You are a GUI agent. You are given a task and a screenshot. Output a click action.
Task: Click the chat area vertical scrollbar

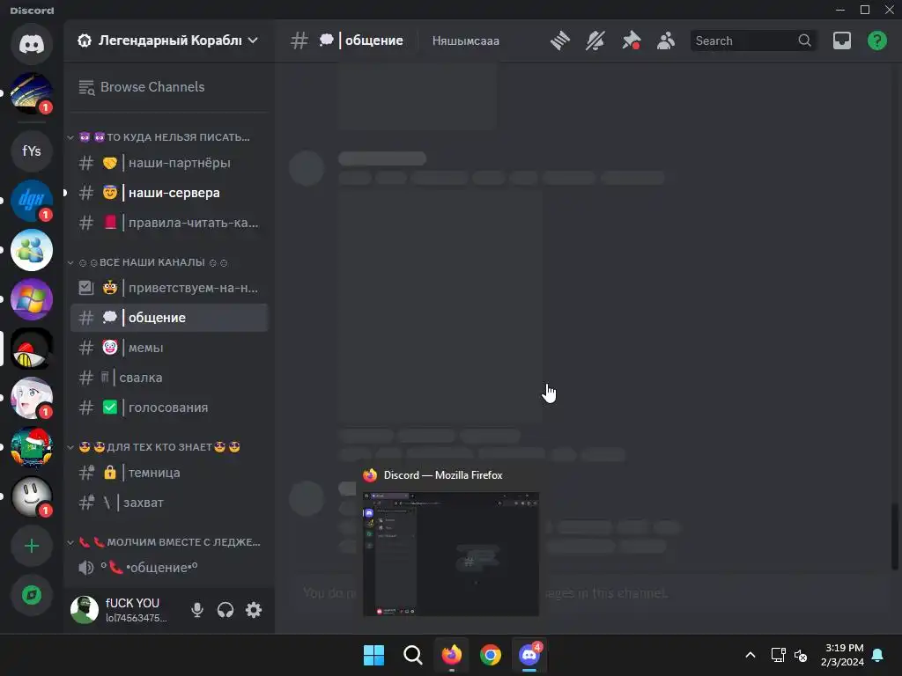pos(895,534)
